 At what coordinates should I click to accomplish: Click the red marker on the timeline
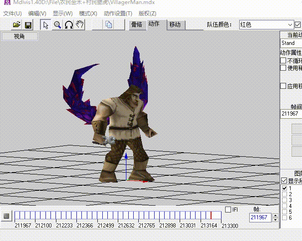pyautogui.click(x=211, y=215)
